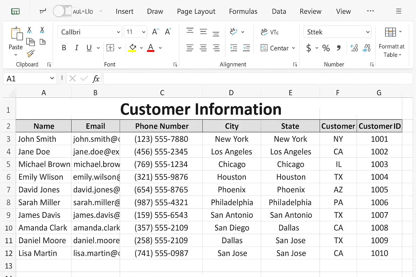Click inside the formula bar input

coord(257,79)
